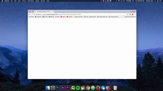Launch Firefox from the Dock
Image resolution: width=163 pixels, height=91 pixels.
pyautogui.click(x=98, y=88)
